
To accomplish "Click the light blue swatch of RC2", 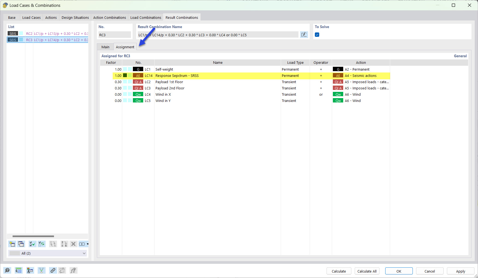I will 21,34.
